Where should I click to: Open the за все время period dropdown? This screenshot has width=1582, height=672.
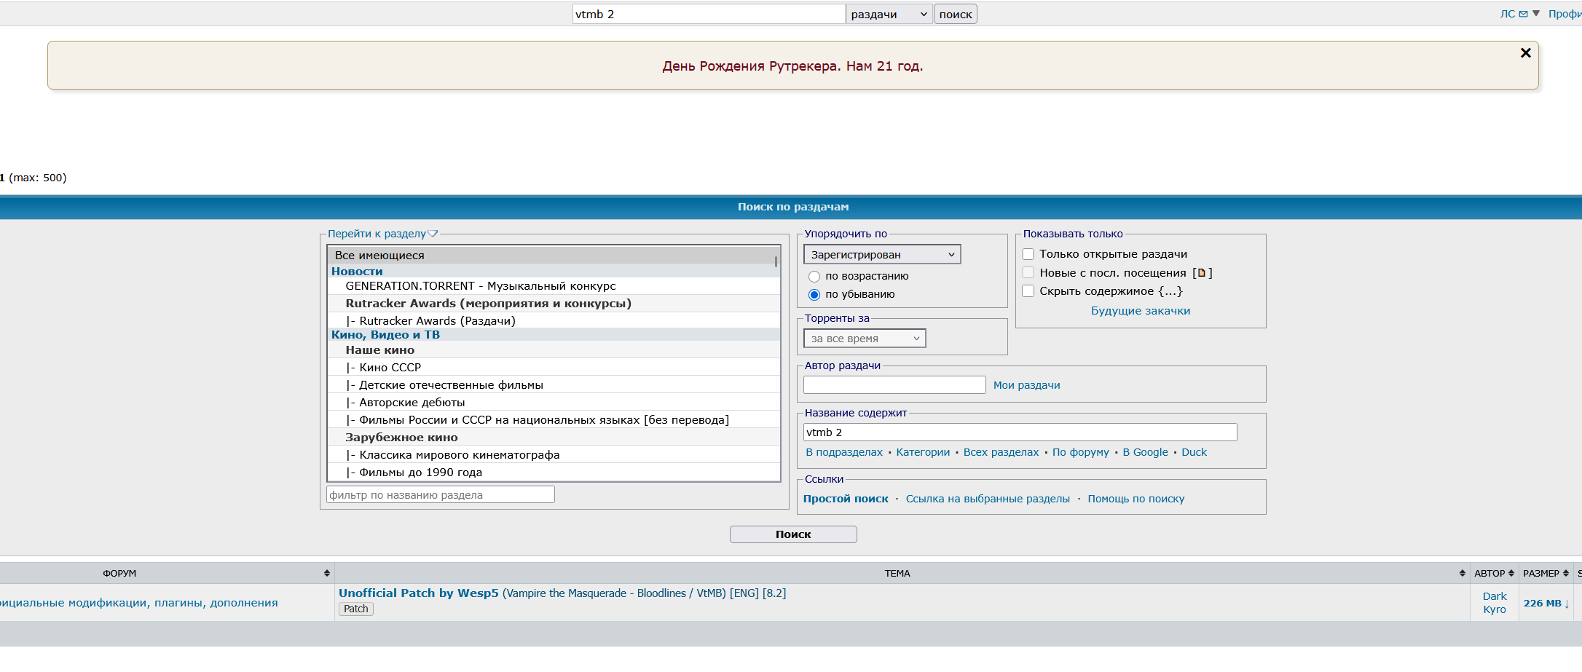pyautogui.click(x=865, y=339)
